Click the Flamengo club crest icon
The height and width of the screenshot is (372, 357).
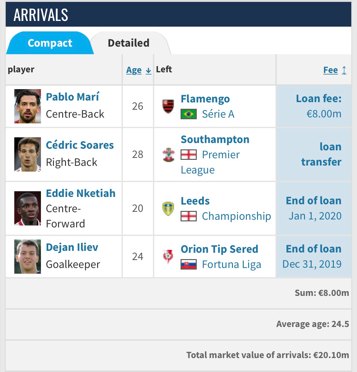[x=169, y=106]
